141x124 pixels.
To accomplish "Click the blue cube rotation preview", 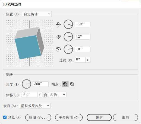I will tap(29, 43).
